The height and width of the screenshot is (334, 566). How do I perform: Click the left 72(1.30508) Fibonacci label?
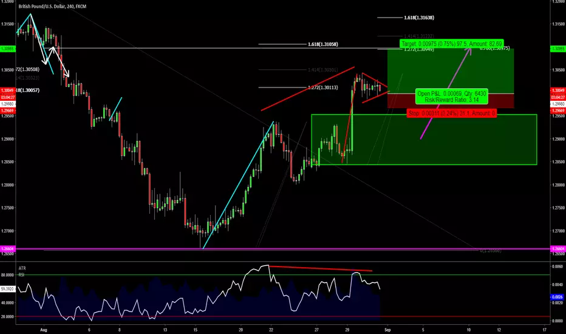[x=27, y=69]
